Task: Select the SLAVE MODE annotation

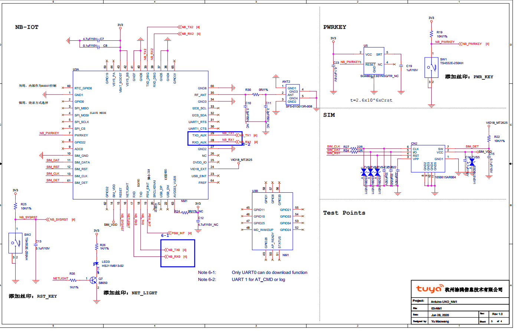Action: click(x=98, y=113)
